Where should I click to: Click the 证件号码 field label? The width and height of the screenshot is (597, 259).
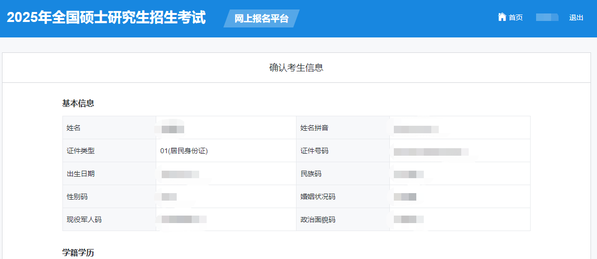point(314,151)
